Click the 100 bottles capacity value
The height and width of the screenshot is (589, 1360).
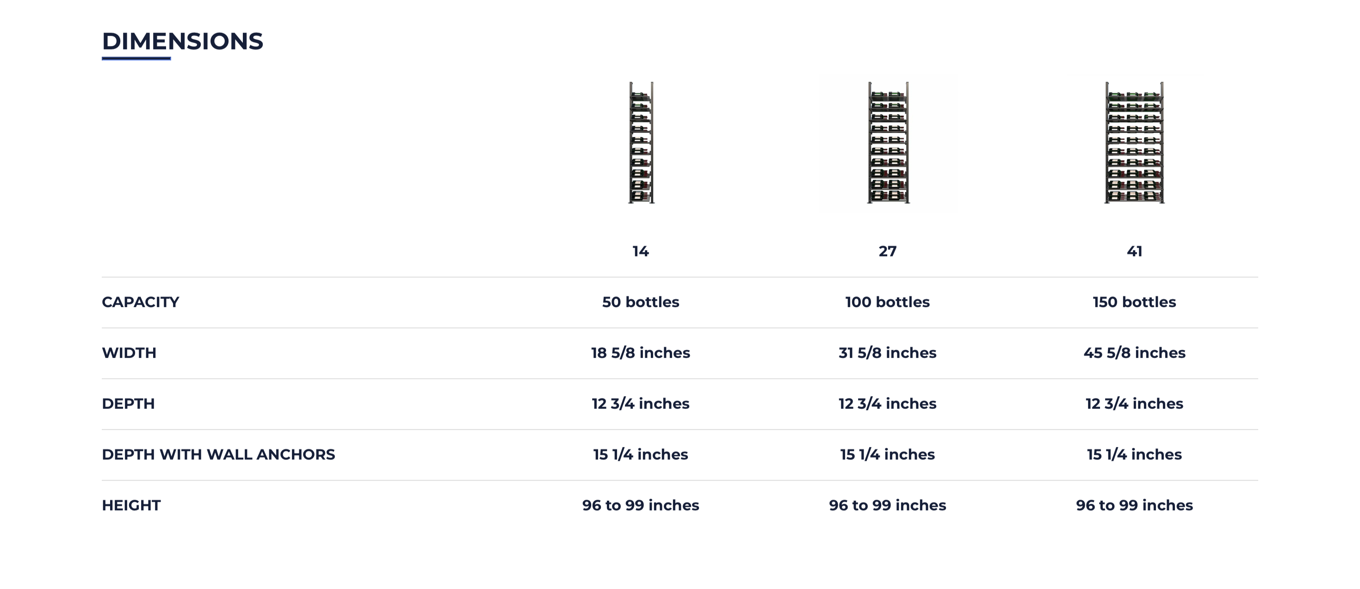click(x=888, y=302)
